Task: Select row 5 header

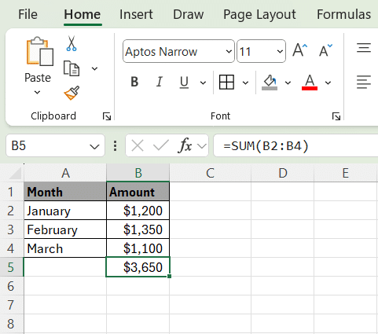Action: coord(12,267)
